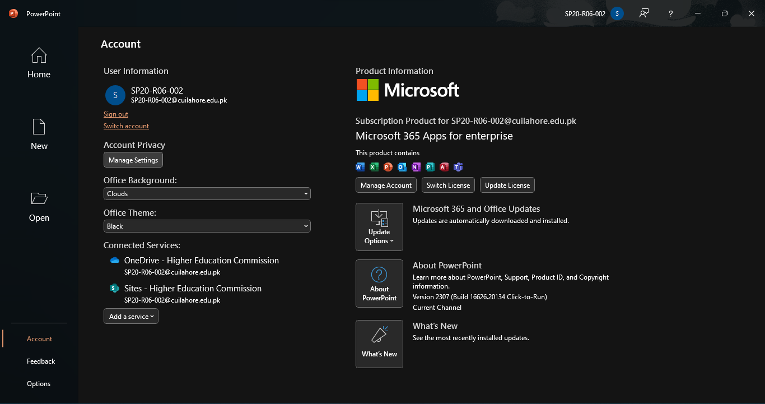Click the Switch License button
Screen dimensions: 765x404
point(448,185)
